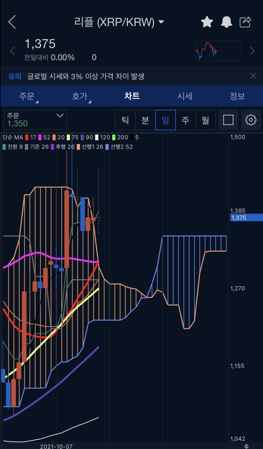Dismiss the global price difference notice
This screenshot has height=449, width=263.
pos(253,75)
